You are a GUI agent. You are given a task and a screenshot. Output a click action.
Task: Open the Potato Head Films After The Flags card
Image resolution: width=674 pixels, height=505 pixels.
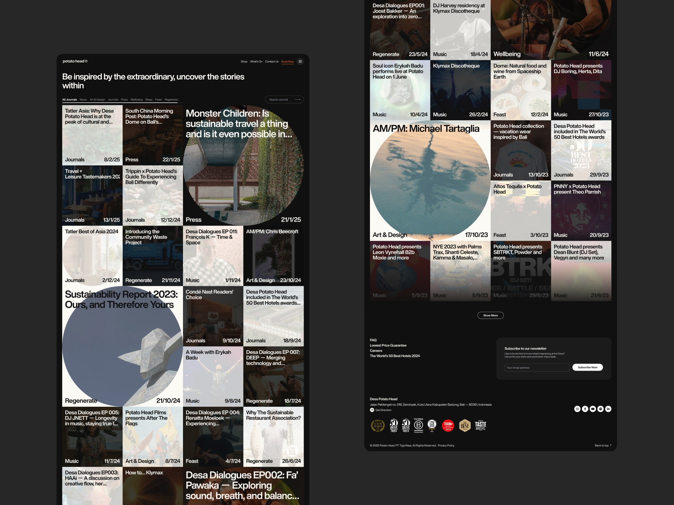point(153,437)
